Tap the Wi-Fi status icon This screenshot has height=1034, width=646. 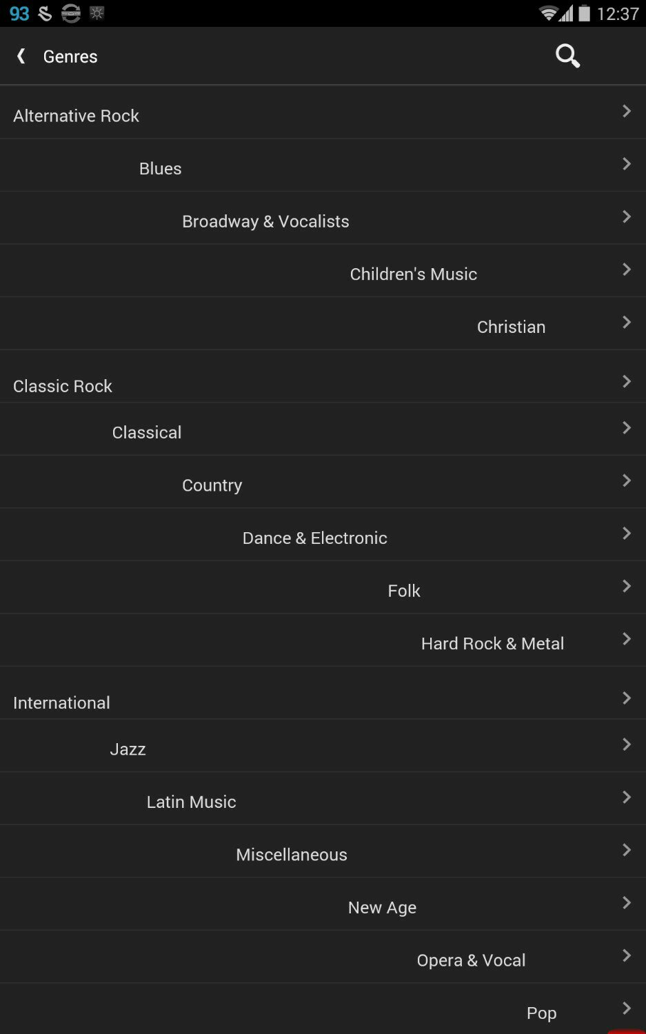coord(548,13)
